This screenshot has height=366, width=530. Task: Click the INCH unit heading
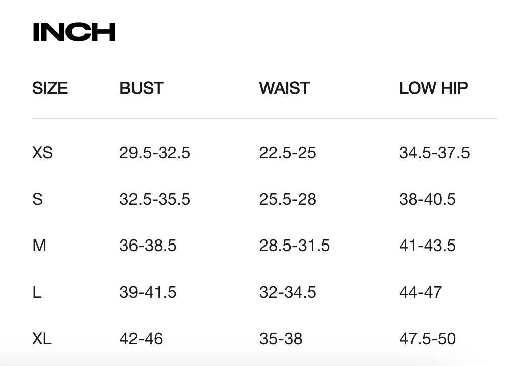(x=74, y=32)
